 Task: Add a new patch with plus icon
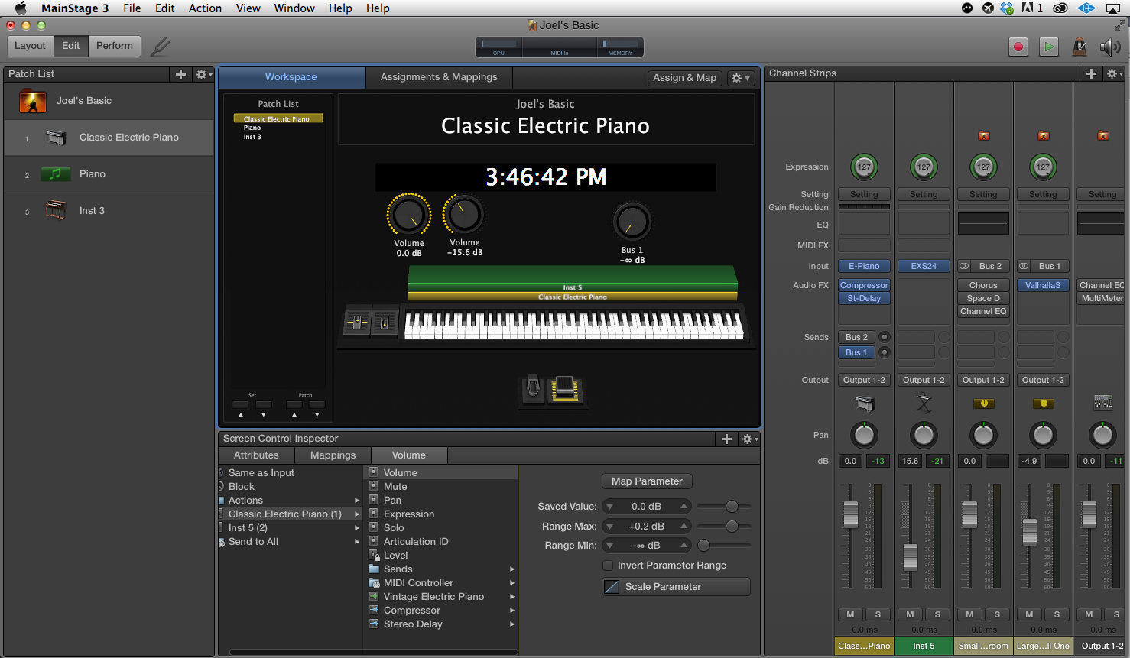180,74
